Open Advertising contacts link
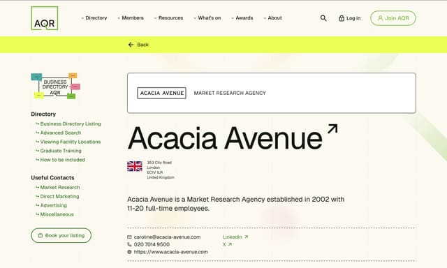Screen dimensions: 447x268 [54, 205]
